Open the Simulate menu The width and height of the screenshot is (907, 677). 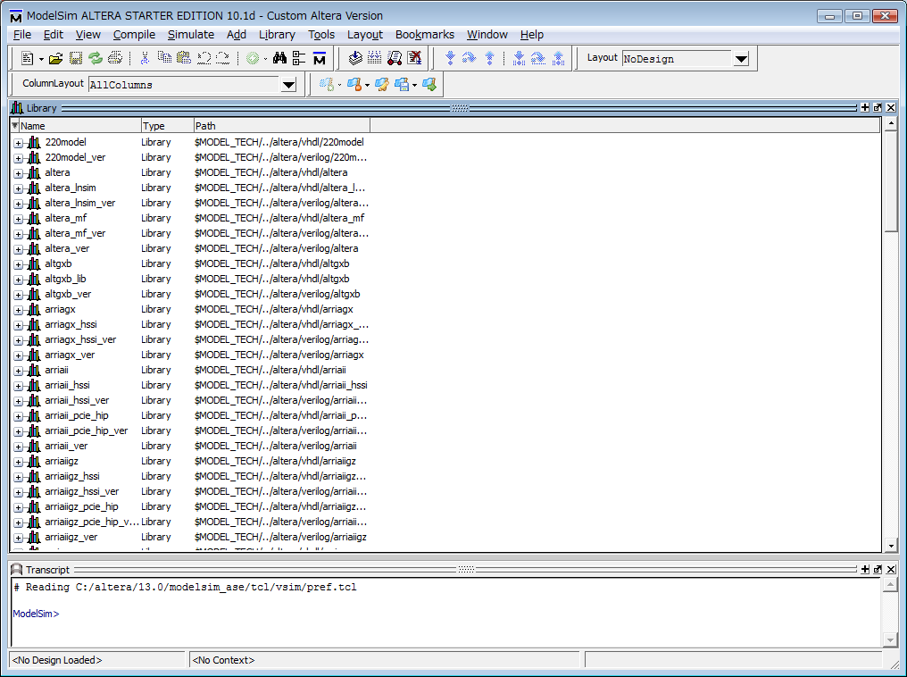pyautogui.click(x=191, y=35)
